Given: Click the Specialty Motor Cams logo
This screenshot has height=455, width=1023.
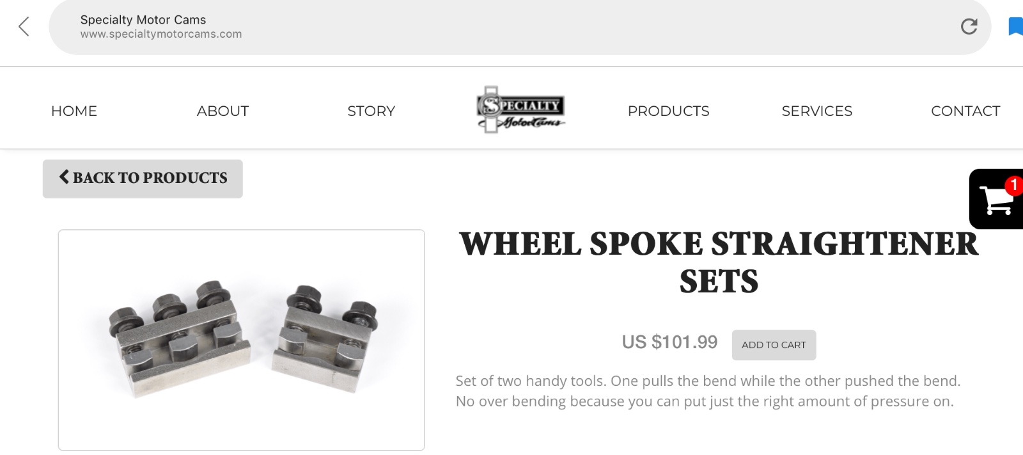Looking at the screenshot, I should click(521, 110).
